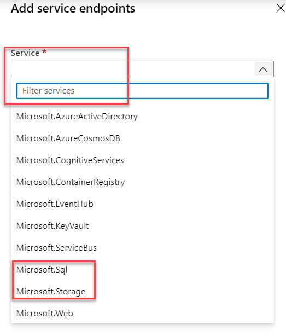Click blank area between the heading and Service label
The height and width of the screenshot is (336, 286).
coord(142,31)
